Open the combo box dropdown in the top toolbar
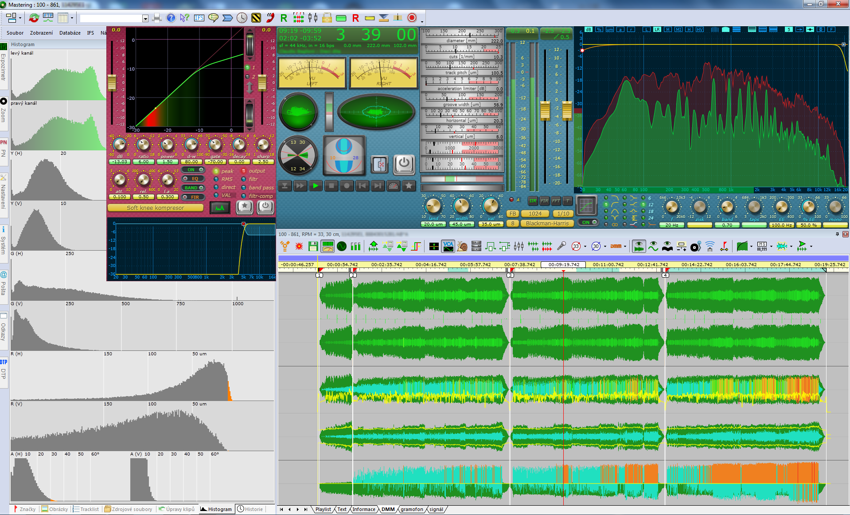 (x=145, y=18)
